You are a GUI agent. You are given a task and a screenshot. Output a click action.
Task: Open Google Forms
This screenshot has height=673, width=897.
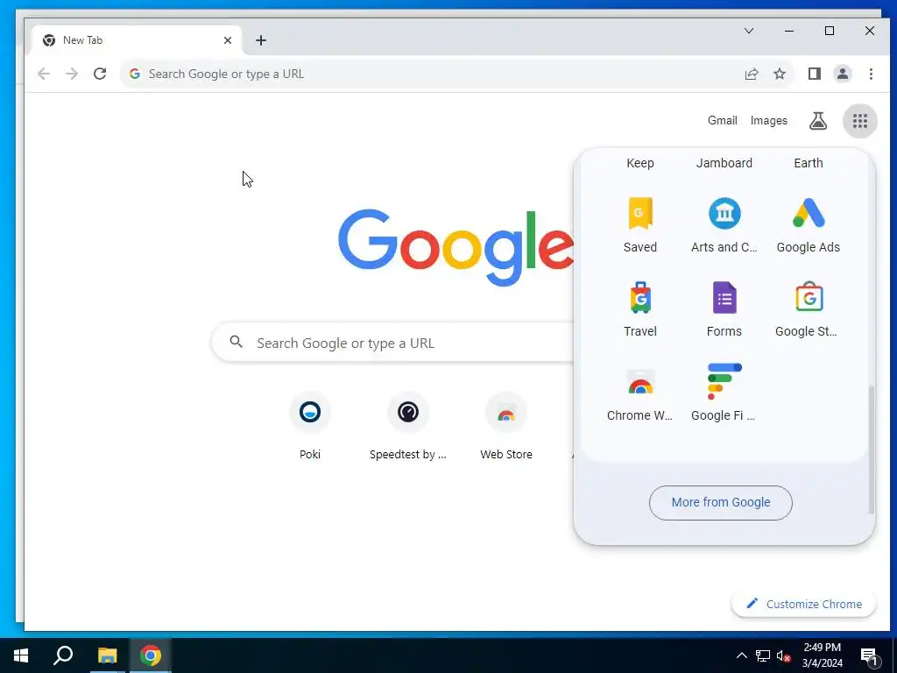(724, 309)
